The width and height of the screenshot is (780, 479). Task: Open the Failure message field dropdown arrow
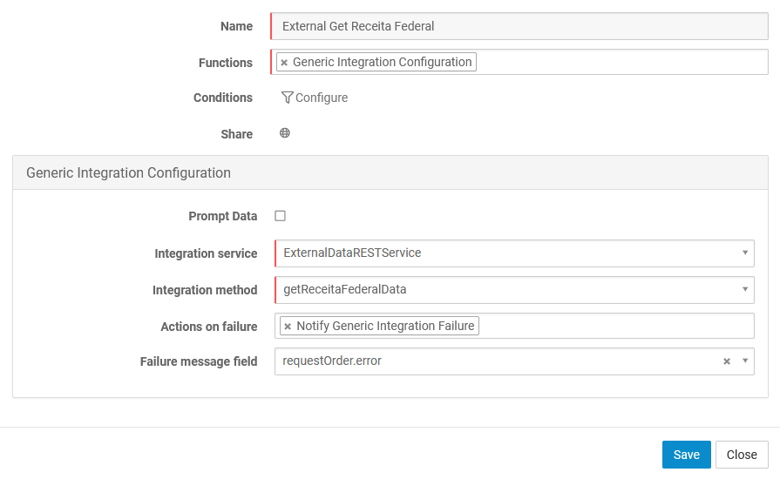pyautogui.click(x=745, y=361)
